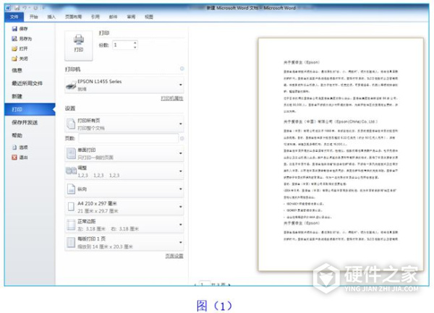
Task: Open the 邮件 ribbon tab
Action: click(113, 17)
